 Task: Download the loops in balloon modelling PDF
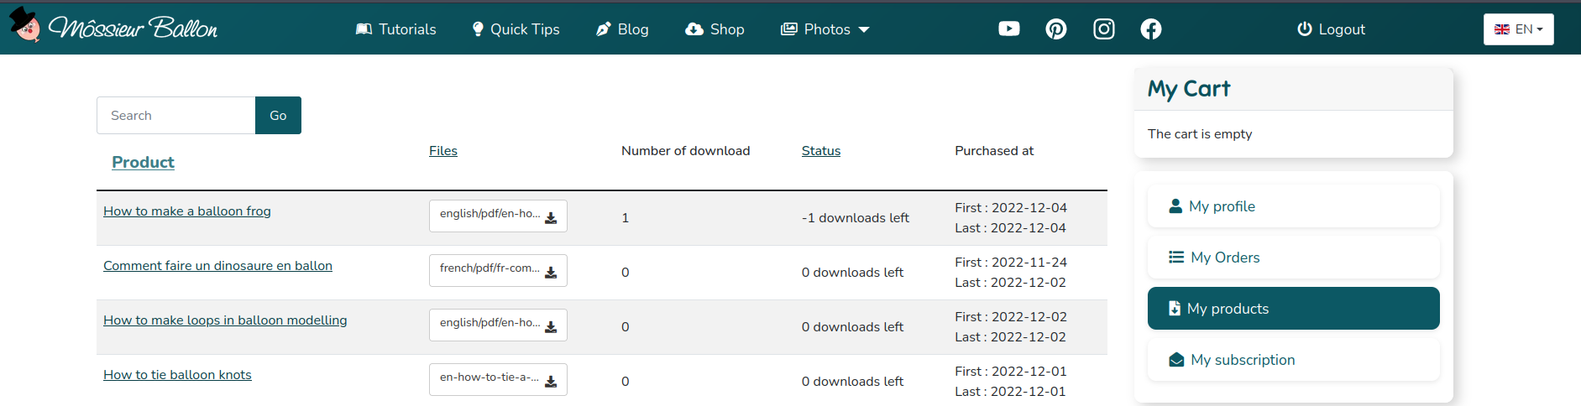pyautogui.click(x=498, y=325)
